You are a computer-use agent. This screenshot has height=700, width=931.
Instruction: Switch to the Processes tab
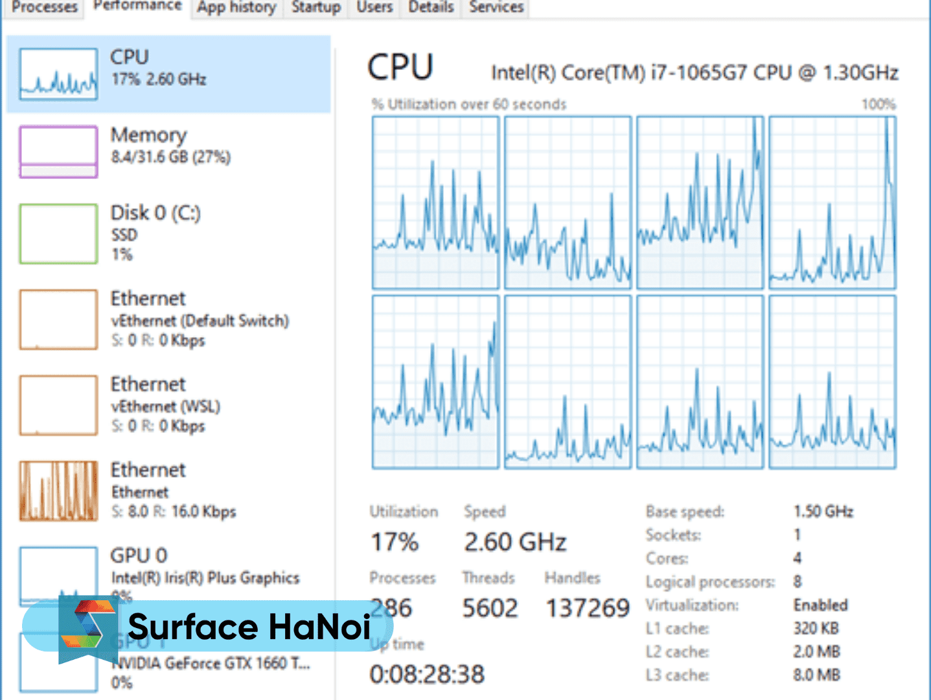pyautogui.click(x=44, y=7)
